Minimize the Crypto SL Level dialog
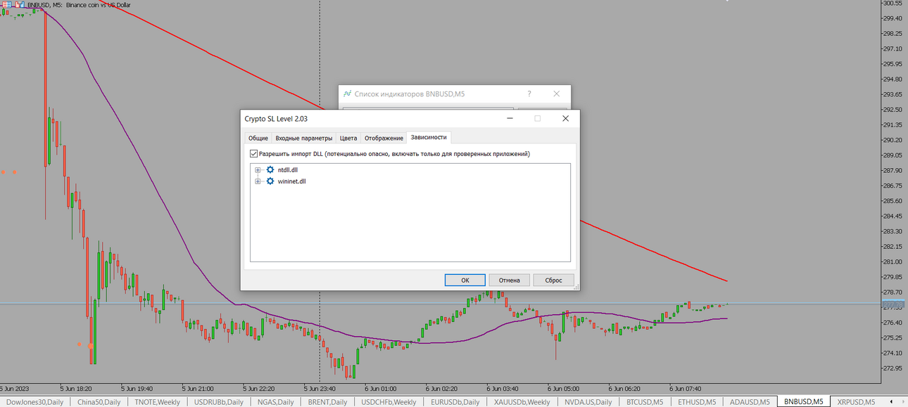 tap(510, 119)
